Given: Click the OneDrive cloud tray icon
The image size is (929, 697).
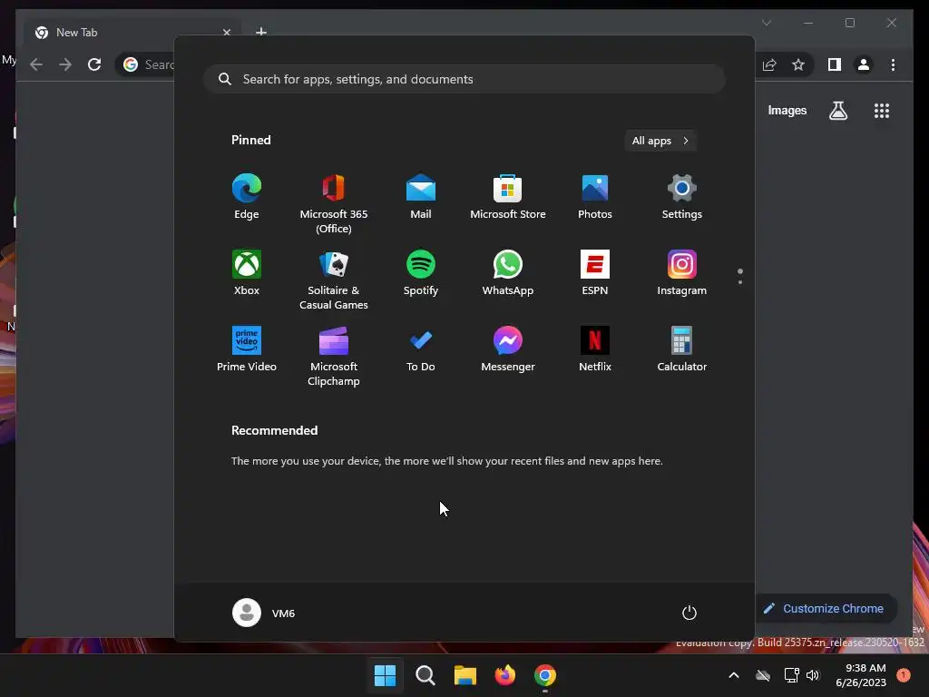Looking at the screenshot, I should 763,675.
